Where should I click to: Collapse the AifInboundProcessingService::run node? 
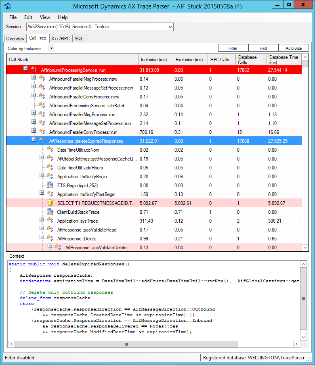26,69
